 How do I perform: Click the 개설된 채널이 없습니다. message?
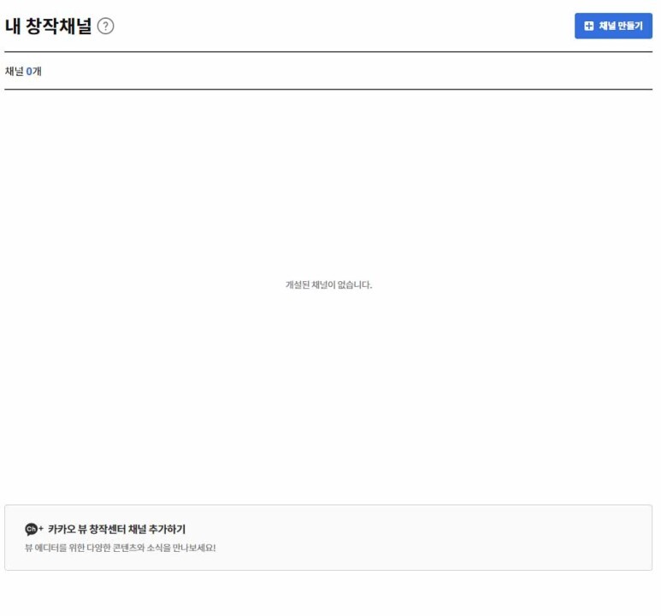click(x=328, y=285)
